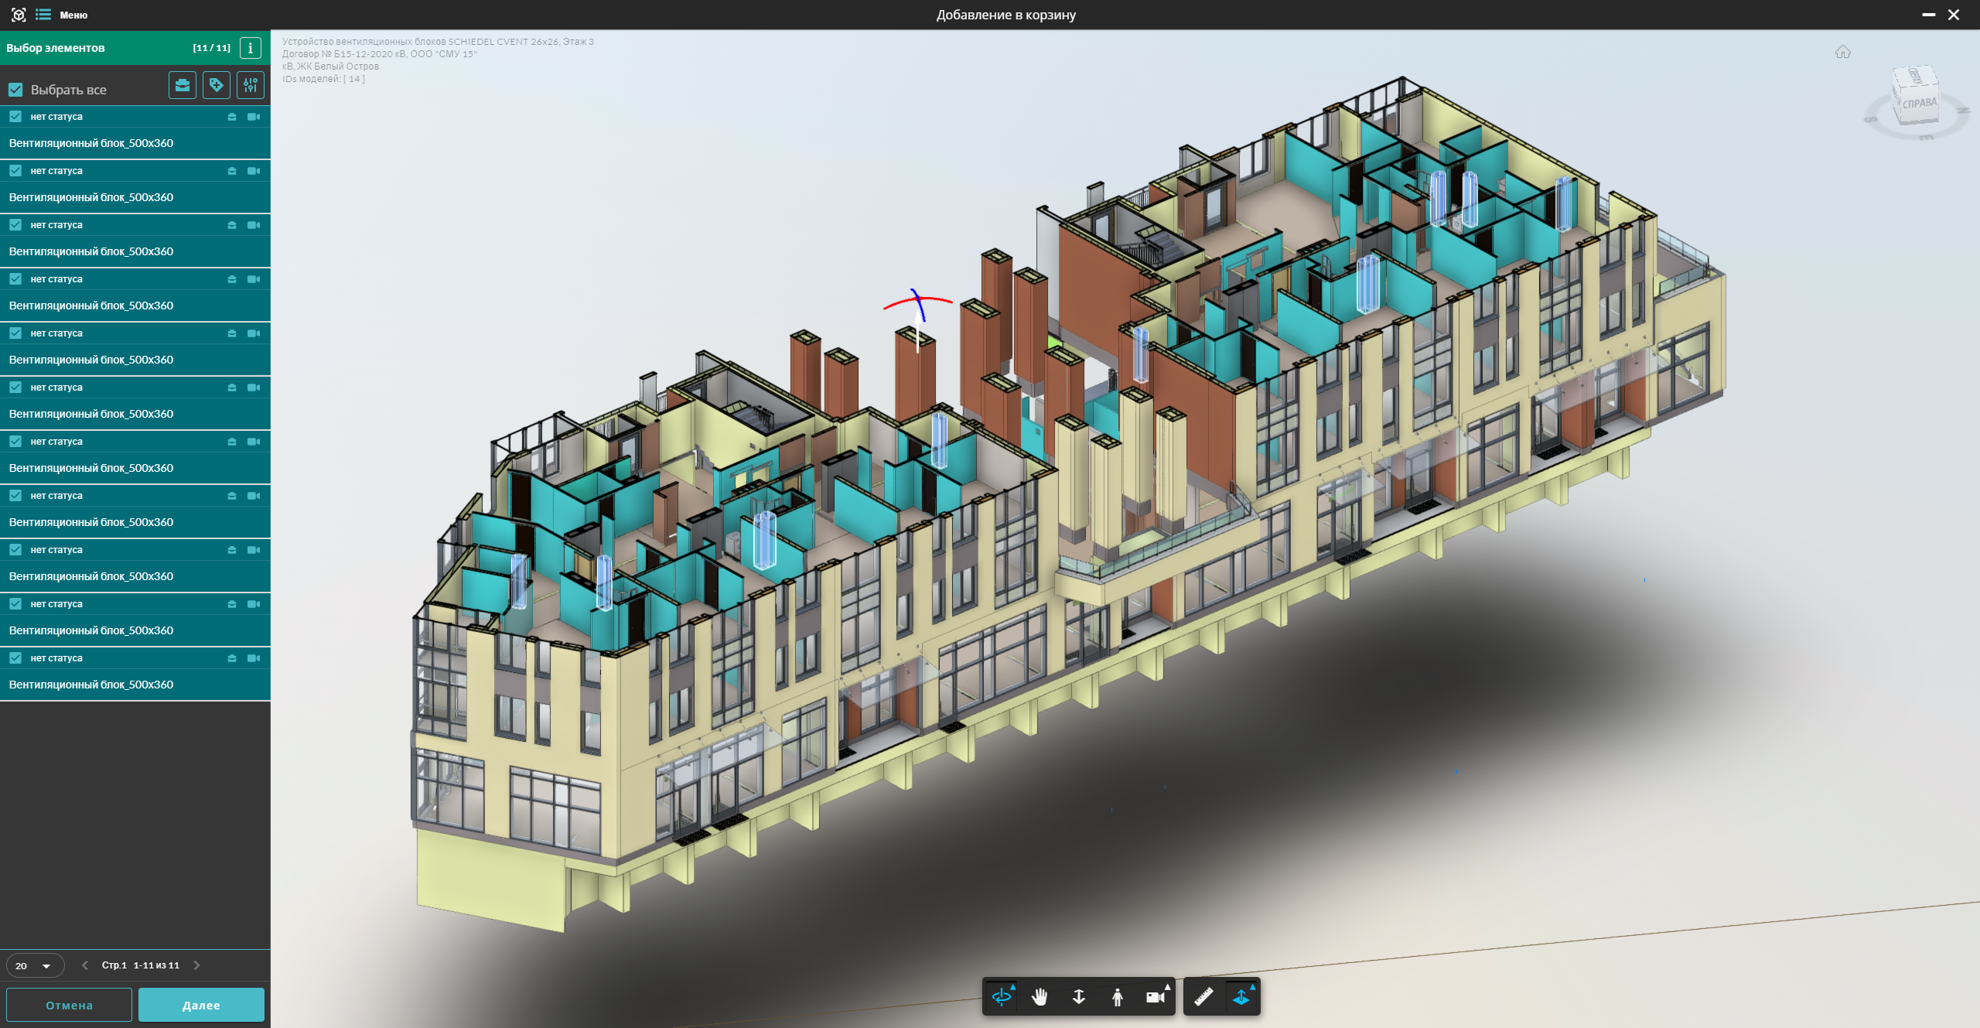Select the tenth "Вентиляционный блок_500x360" row name
The height and width of the screenshot is (1028, 1980).
(x=91, y=630)
